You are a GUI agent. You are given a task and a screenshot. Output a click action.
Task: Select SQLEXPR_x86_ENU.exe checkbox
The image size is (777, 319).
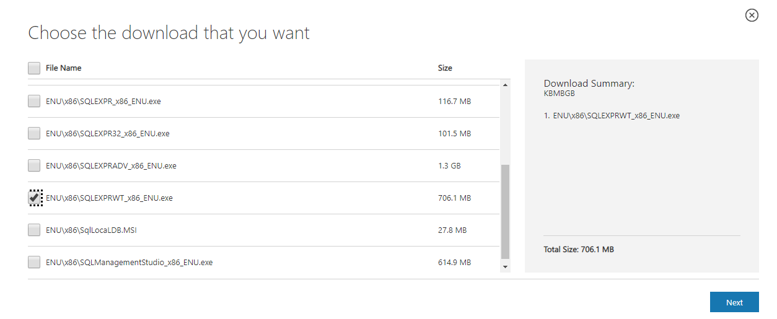(34, 101)
